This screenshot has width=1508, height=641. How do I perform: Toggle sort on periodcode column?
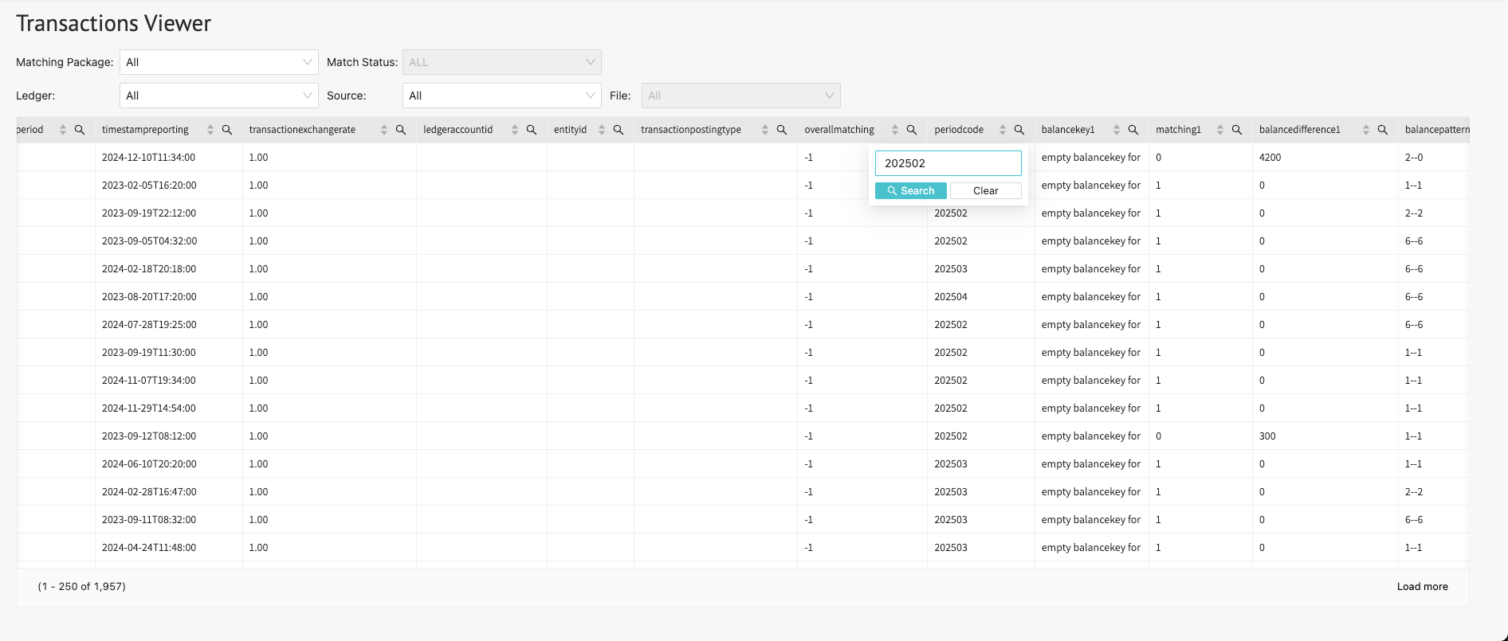[1003, 130]
